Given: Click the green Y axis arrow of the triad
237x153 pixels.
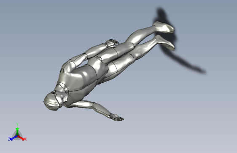Looking at the screenshot, I should tap(17, 131).
